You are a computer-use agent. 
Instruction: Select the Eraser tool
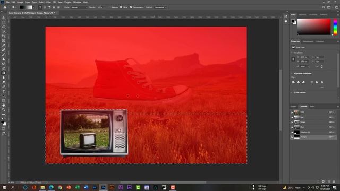point(4,68)
